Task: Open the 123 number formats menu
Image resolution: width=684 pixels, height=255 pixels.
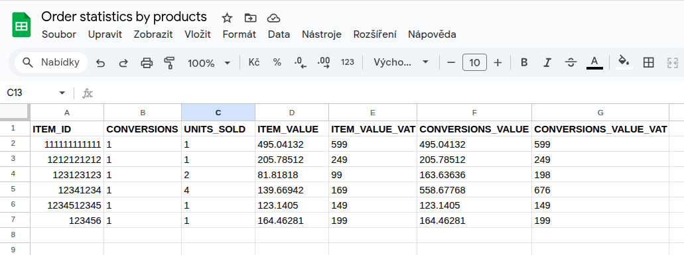Action: coord(347,63)
